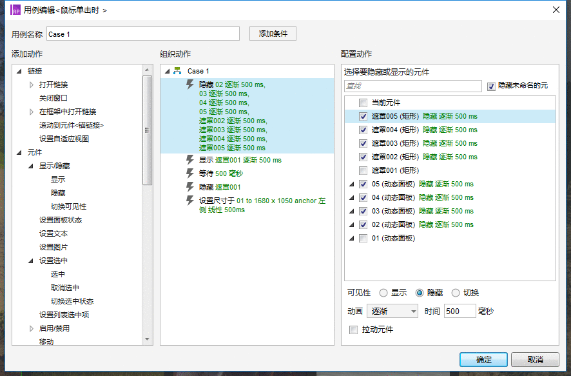Click lightning icon of 显示 遮罩001 action
Image resolution: width=571 pixels, height=376 pixels.
[189, 159]
